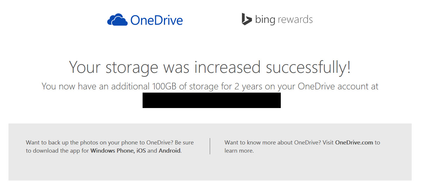Click the OneDrive cloud icon

117,20
